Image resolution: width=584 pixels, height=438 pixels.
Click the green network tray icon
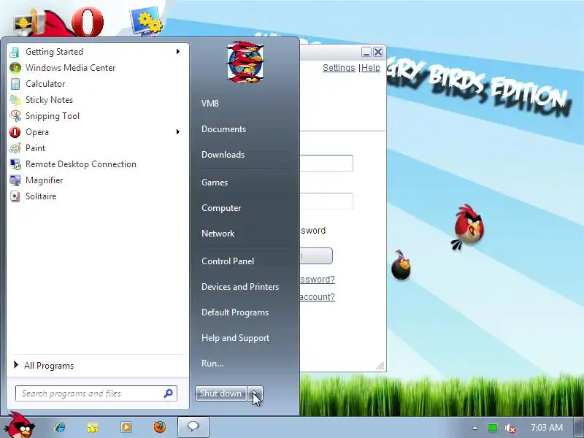(x=492, y=428)
